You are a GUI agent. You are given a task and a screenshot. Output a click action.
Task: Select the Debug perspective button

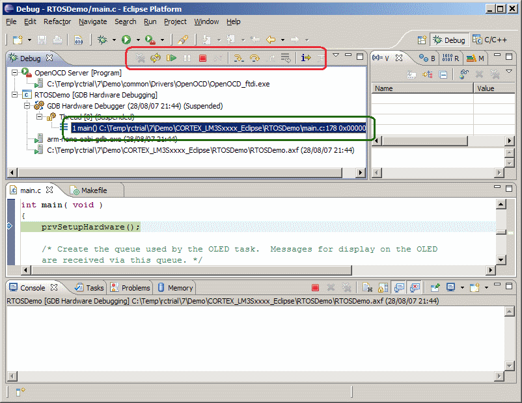449,40
